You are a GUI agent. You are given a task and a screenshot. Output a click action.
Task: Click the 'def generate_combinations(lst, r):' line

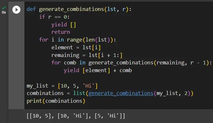click(79, 9)
